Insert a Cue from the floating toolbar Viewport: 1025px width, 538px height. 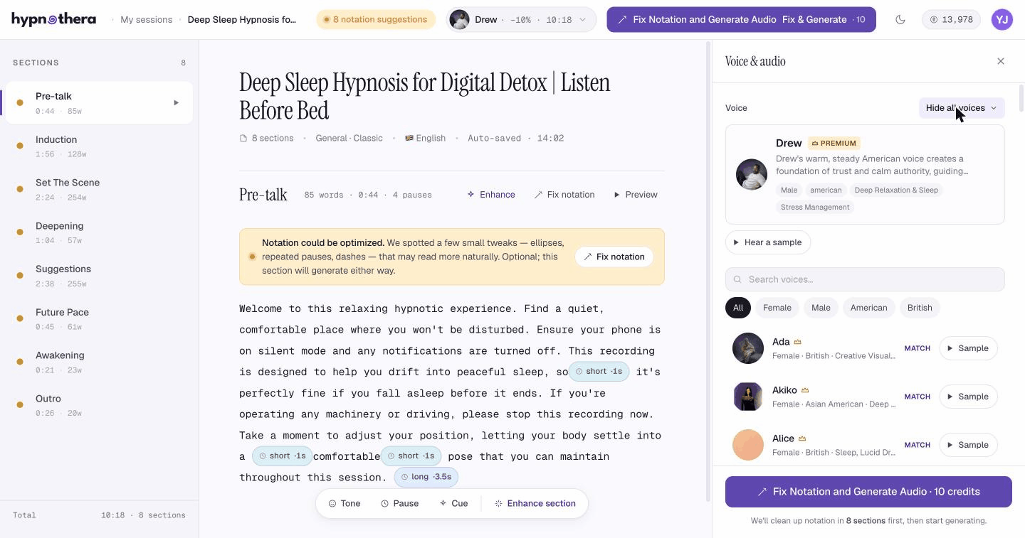[453, 503]
